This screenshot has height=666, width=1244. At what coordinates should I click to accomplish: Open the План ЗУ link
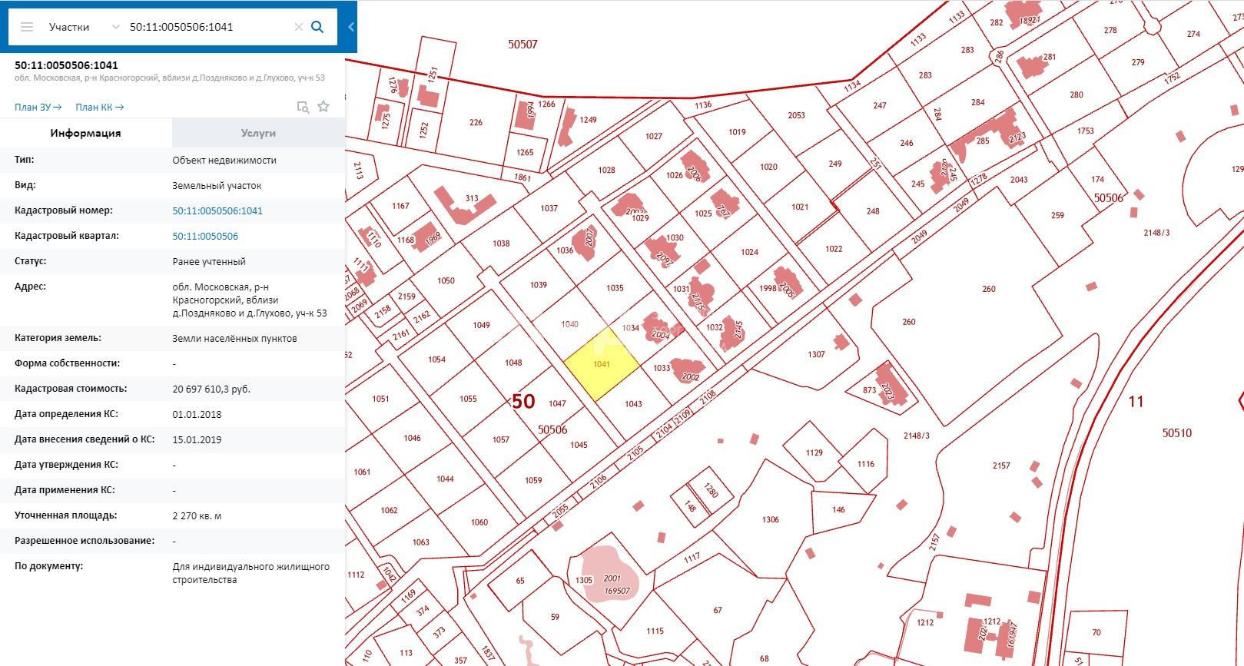(38, 108)
